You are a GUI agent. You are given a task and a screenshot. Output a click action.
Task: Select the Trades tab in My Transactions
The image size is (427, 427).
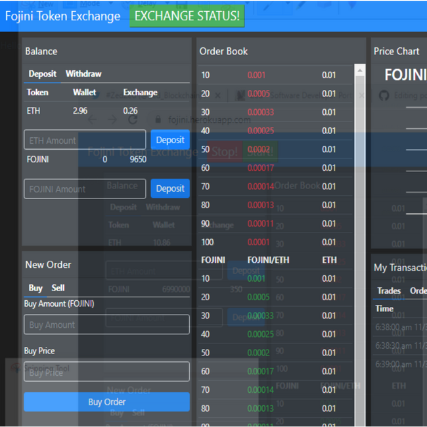click(x=389, y=290)
